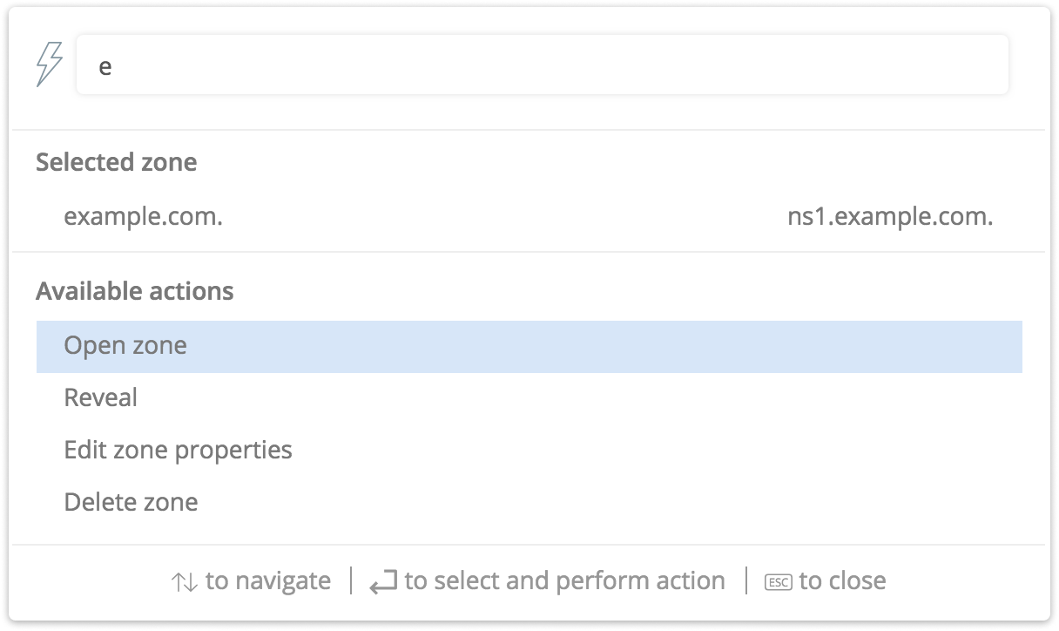Click the typed letter "e" in search box

click(105, 66)
